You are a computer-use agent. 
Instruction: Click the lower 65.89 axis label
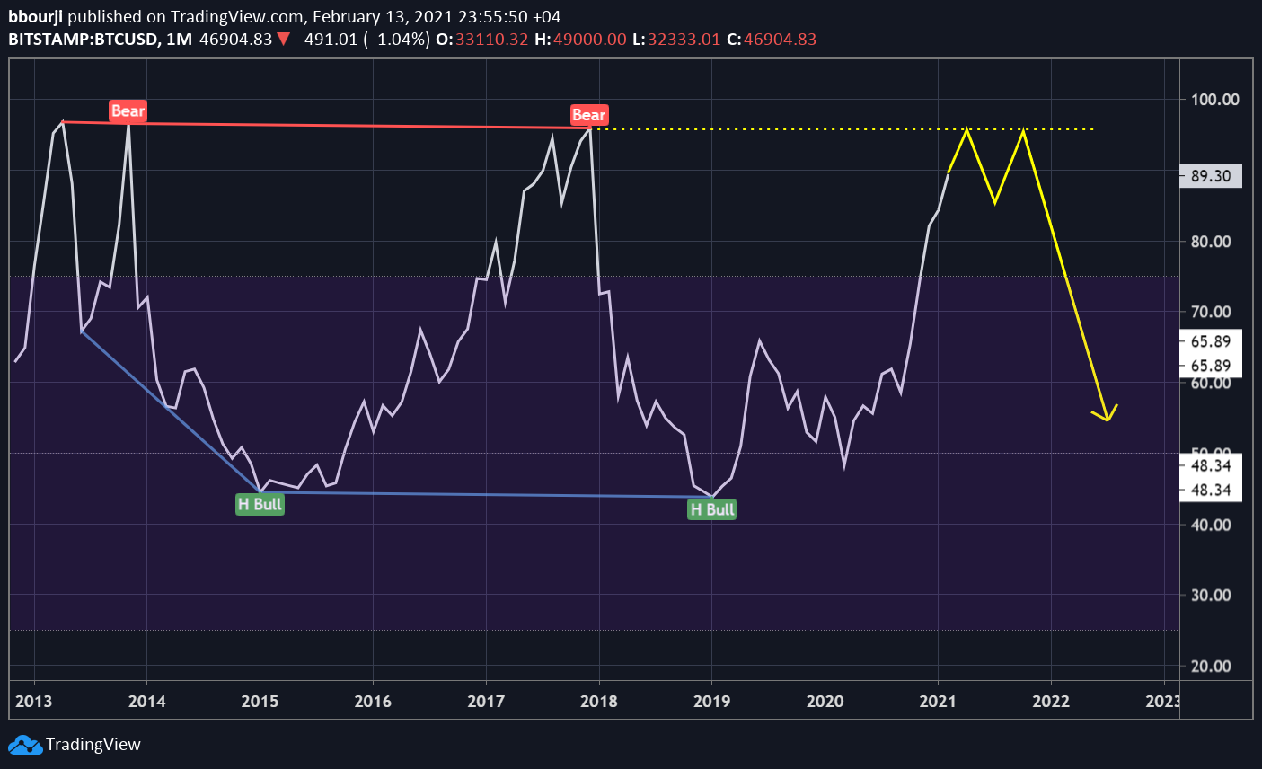1211,366
